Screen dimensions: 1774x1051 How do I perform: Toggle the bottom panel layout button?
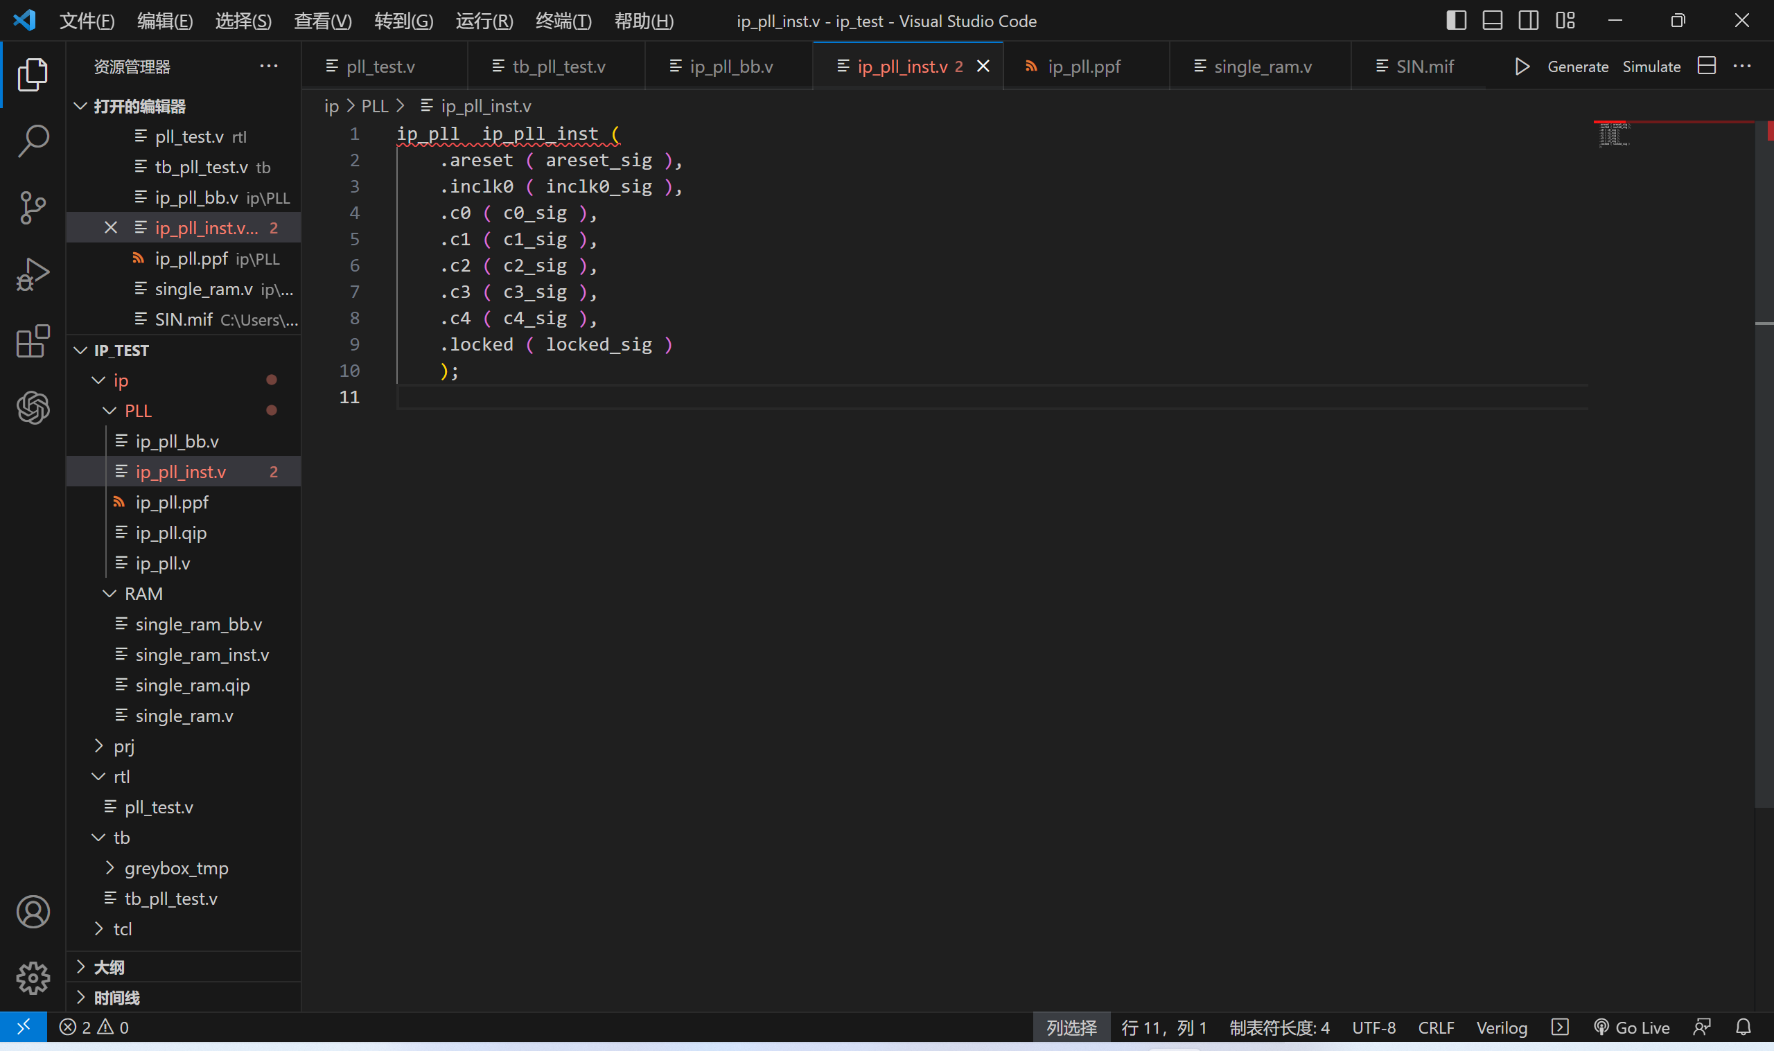click(x=1492, y=21)
